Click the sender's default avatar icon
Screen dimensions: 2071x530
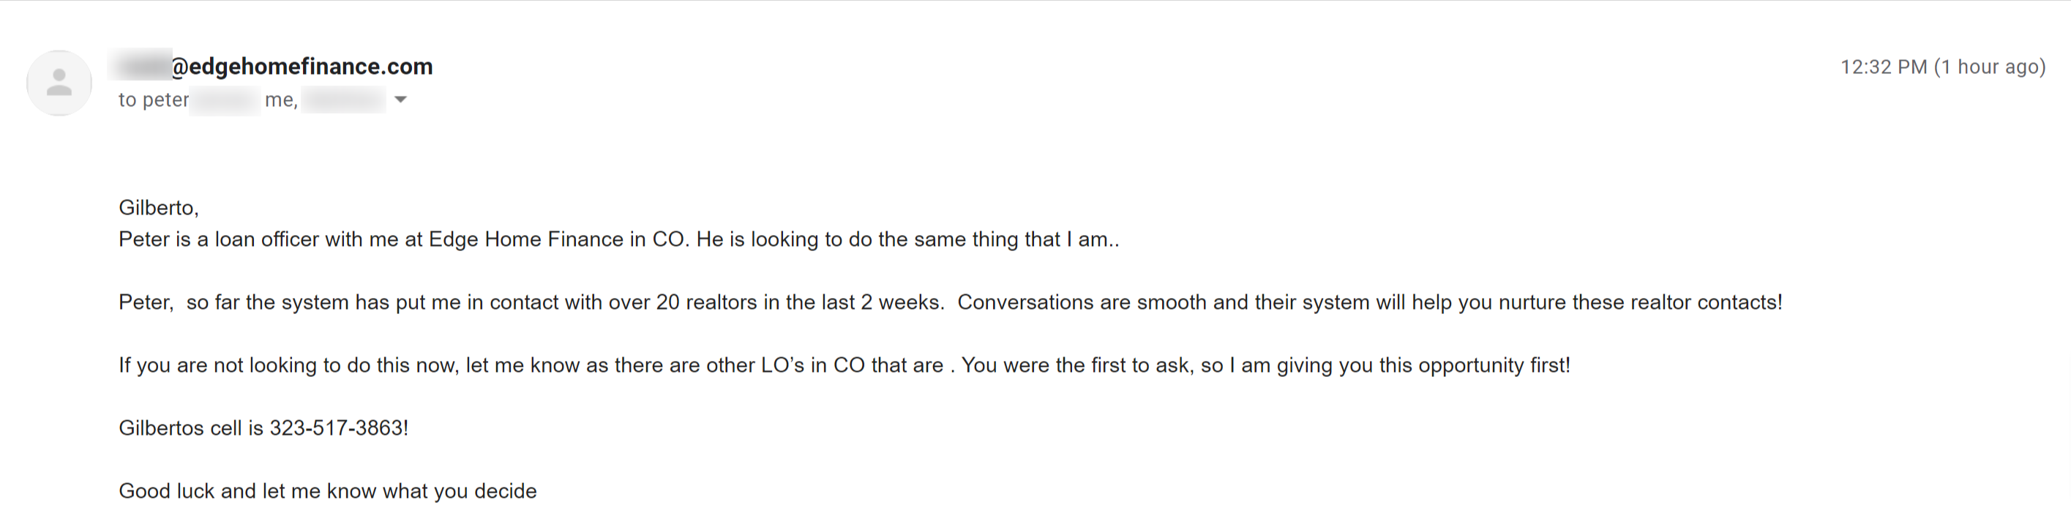[x=59, y=82]
